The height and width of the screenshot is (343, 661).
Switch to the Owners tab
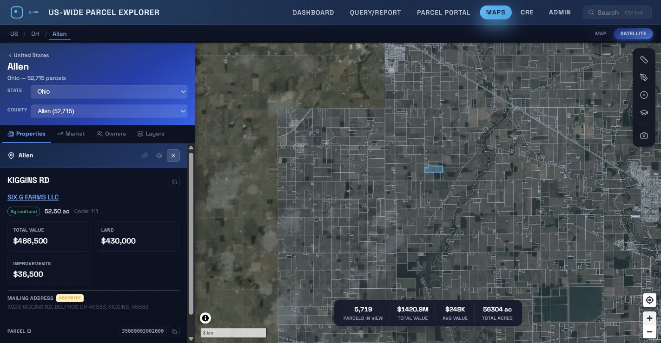[x=111, y=134]
